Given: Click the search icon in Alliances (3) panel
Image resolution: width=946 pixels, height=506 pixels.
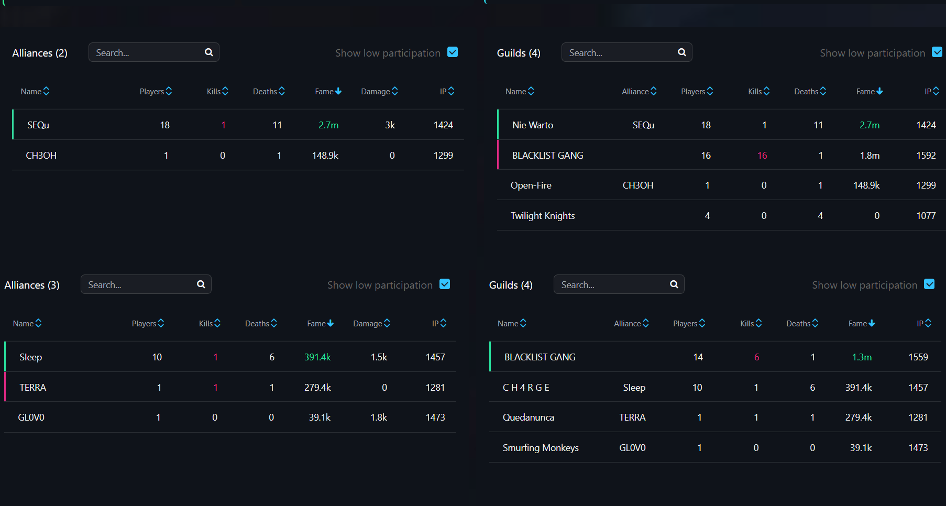Looking at the screenshot, I should tap(201, 284).
